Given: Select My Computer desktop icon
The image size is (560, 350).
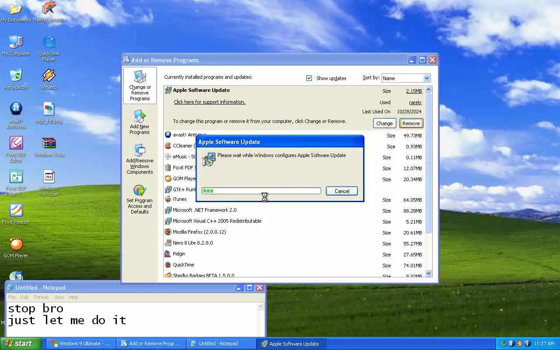Looking at the screenshot, I should pyautogui.click(x=16, y=45).
